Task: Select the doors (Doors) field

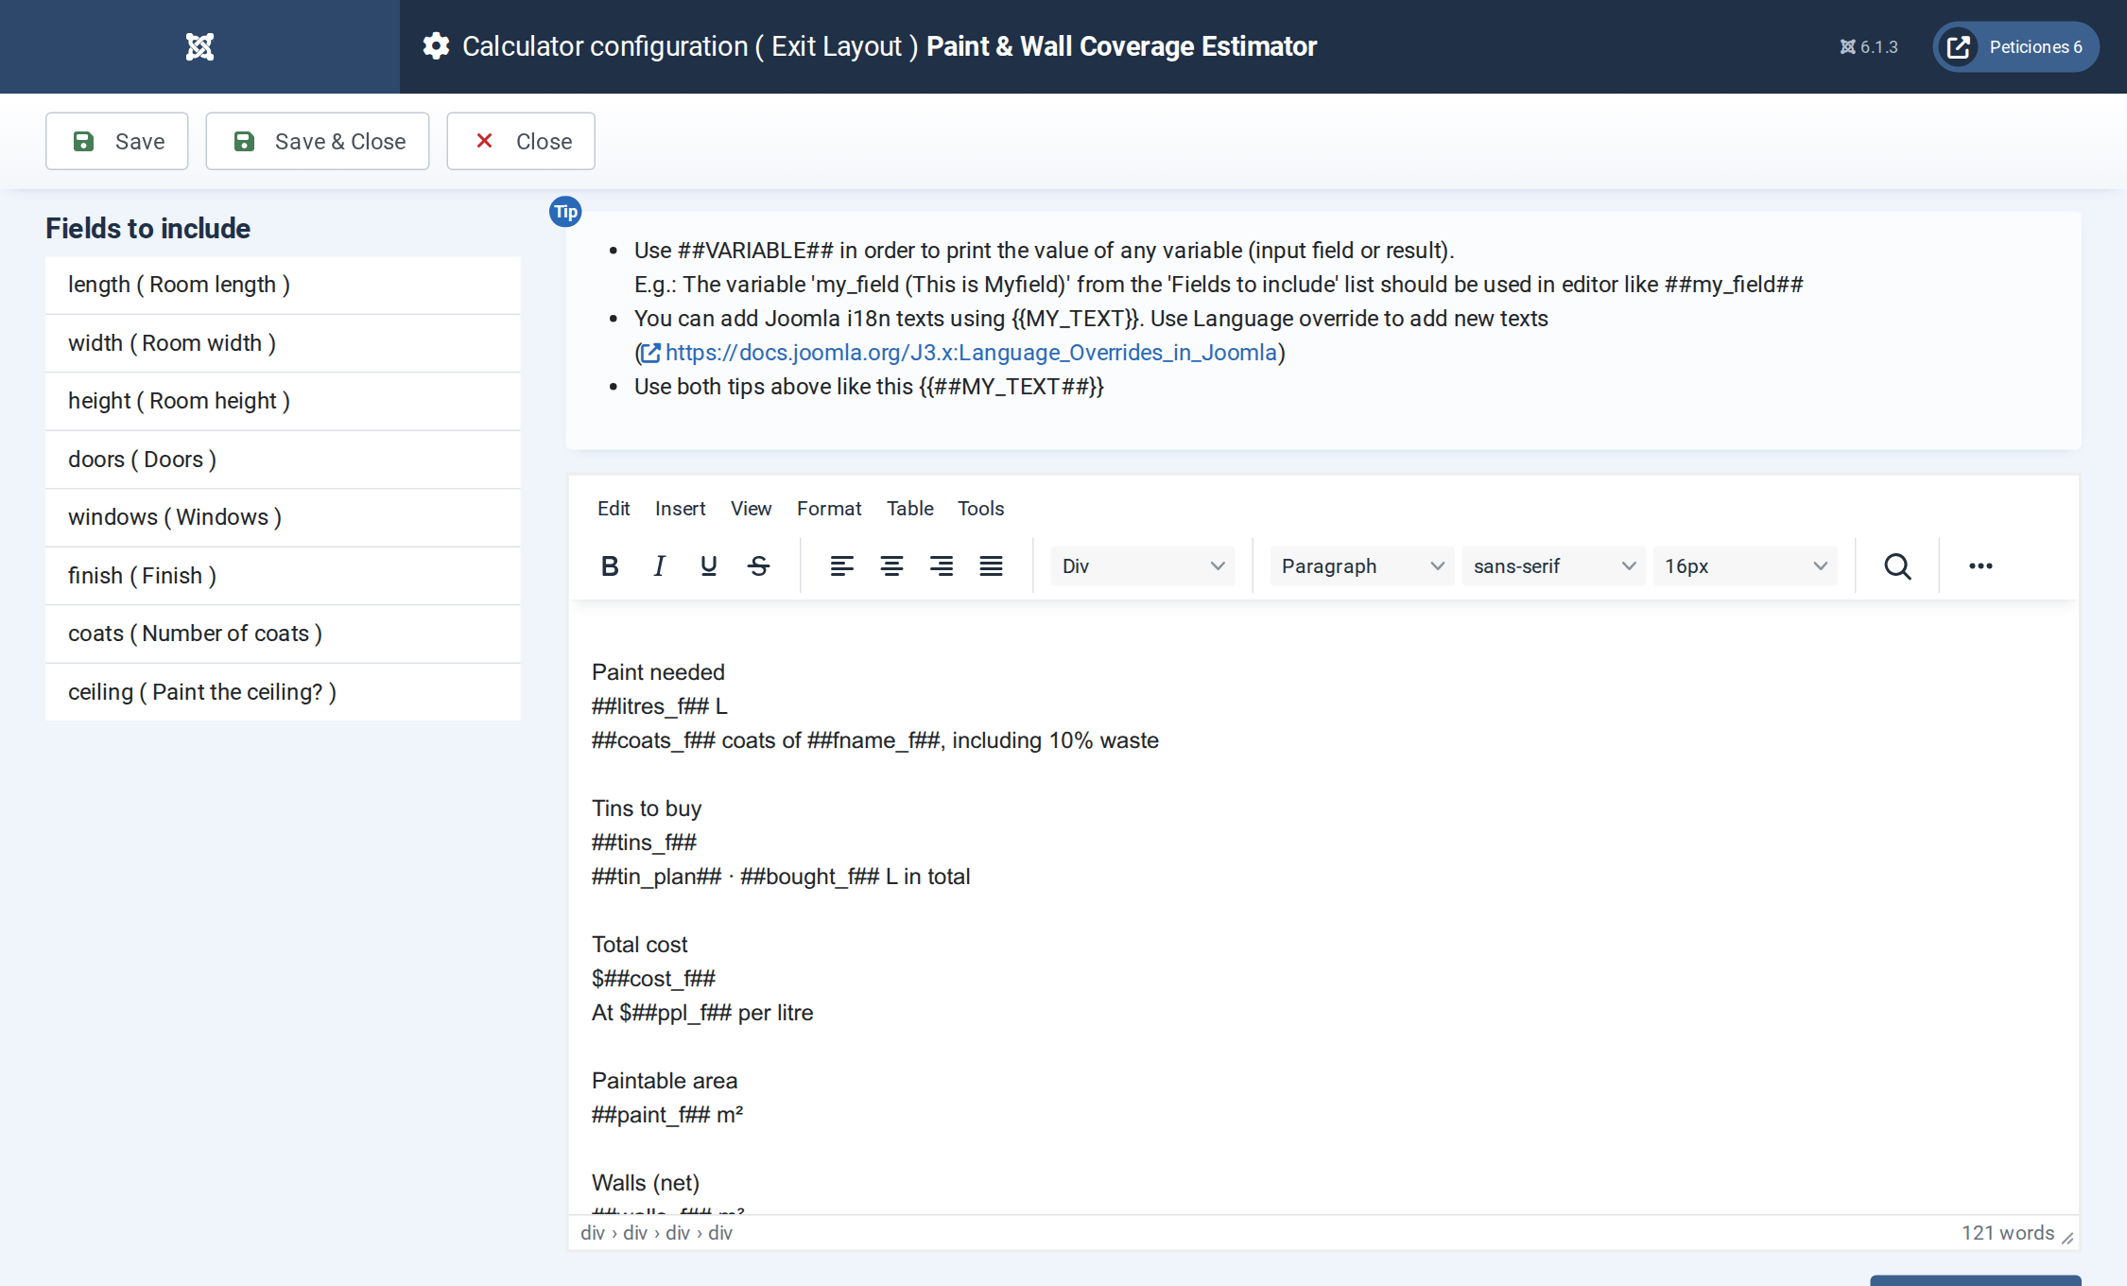Action: pyautogui.click(x=283, y=460)
